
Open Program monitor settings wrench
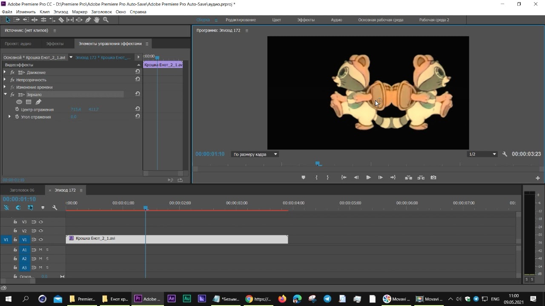[505, 154]
